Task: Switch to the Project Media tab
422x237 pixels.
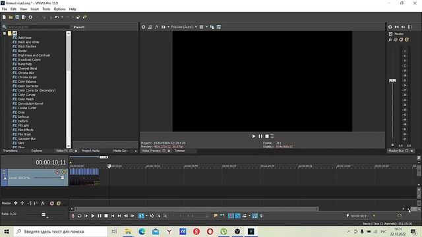Action: point(90,151)
